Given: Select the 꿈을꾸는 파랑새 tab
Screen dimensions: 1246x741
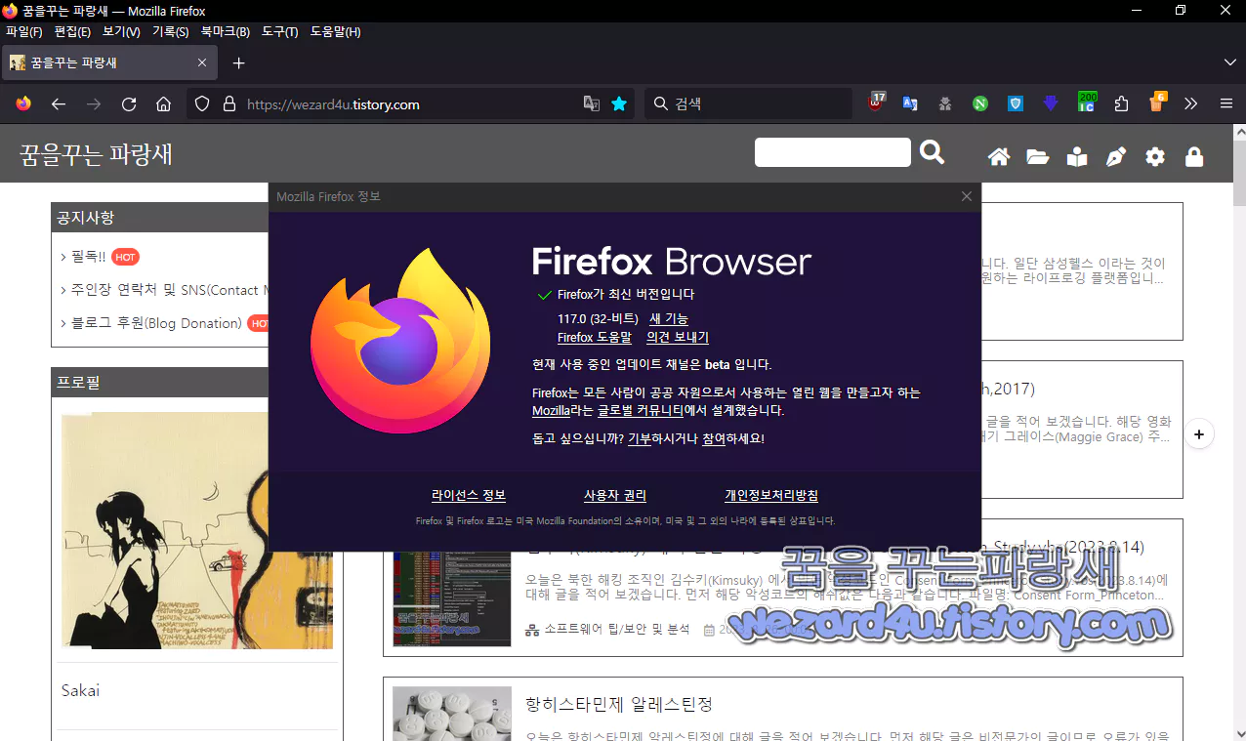Looking at the screenshot, I should point(98,62).
